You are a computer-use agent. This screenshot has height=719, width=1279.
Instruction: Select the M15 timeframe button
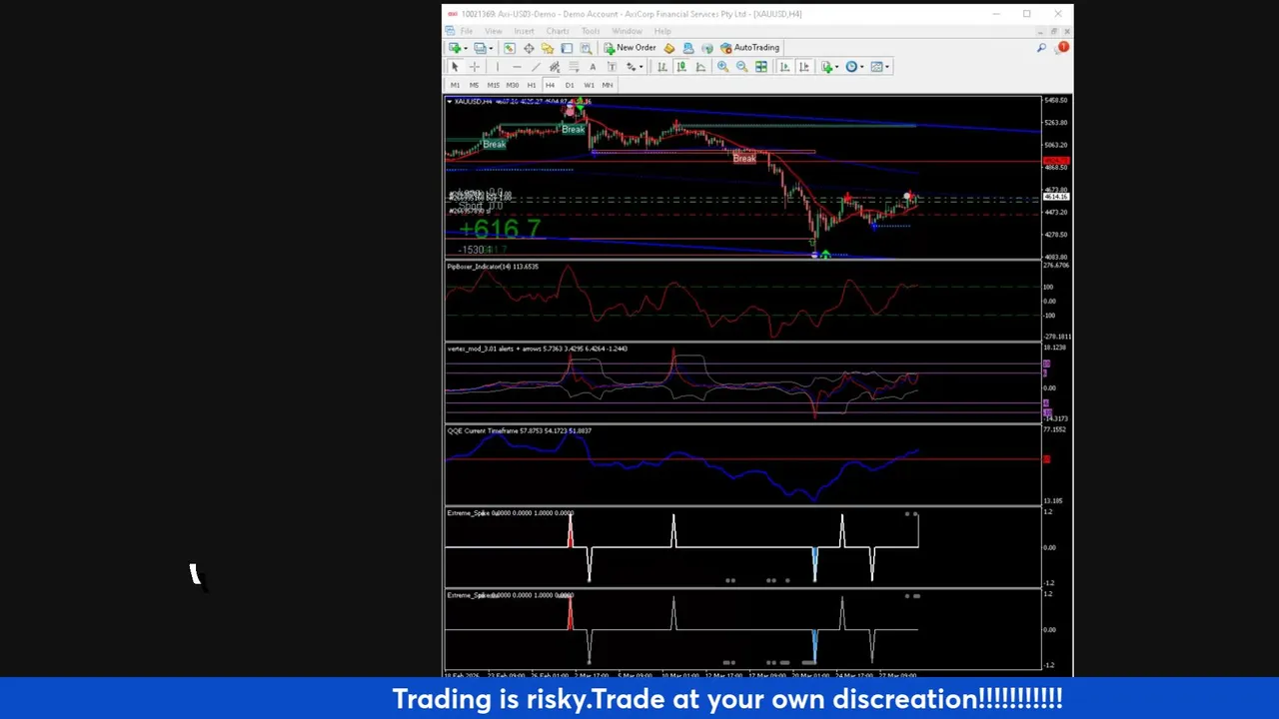(493, 85)
